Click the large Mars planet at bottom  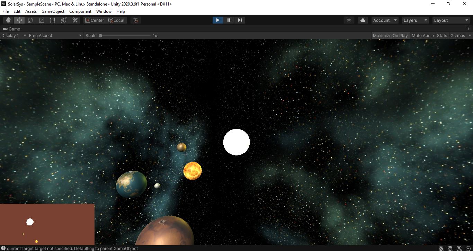click(165, 231)
